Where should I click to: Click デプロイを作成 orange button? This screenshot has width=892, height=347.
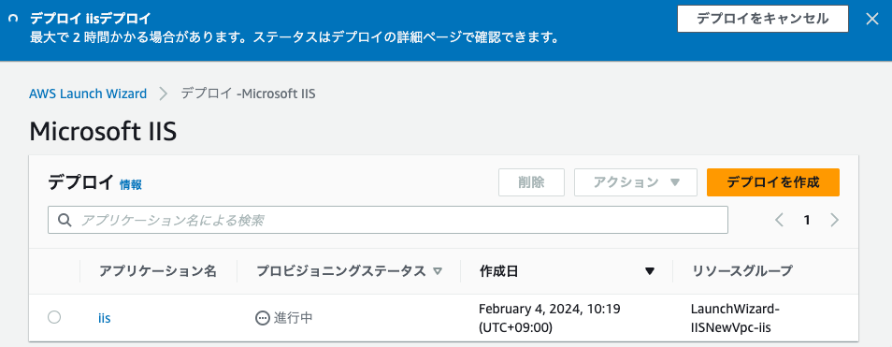773,182
